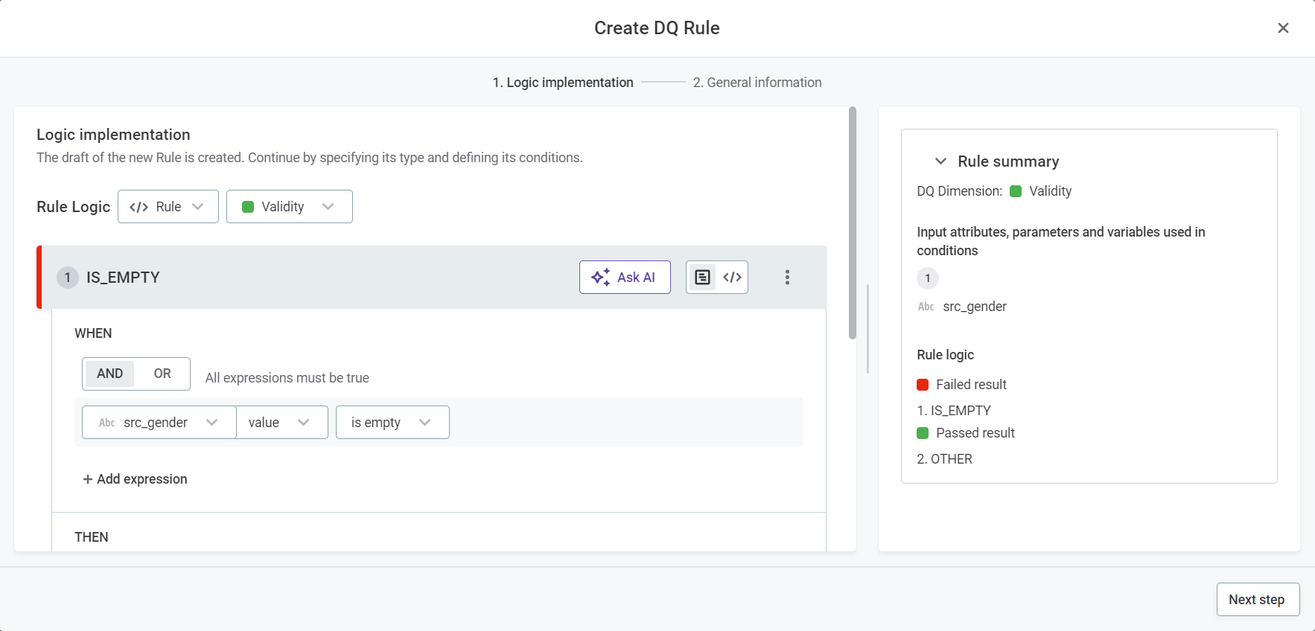Expand the 'is empty' operator dropdown
1315x631 pixels.
click(392, 423)
